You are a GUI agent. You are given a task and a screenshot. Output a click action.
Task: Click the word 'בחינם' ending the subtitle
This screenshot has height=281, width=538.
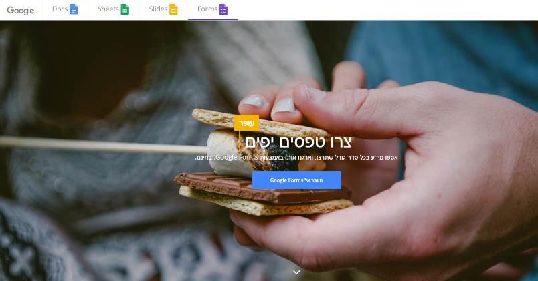(204, 158)
